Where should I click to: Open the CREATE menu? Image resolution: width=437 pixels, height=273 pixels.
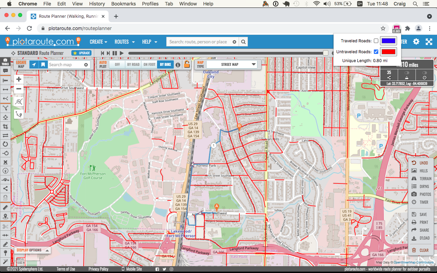coord(97,42)
